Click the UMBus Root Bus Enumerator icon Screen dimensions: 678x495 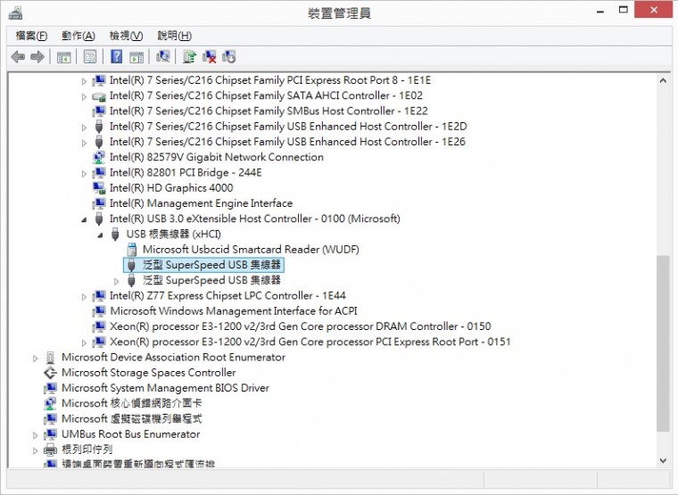(x=51, y=434)
